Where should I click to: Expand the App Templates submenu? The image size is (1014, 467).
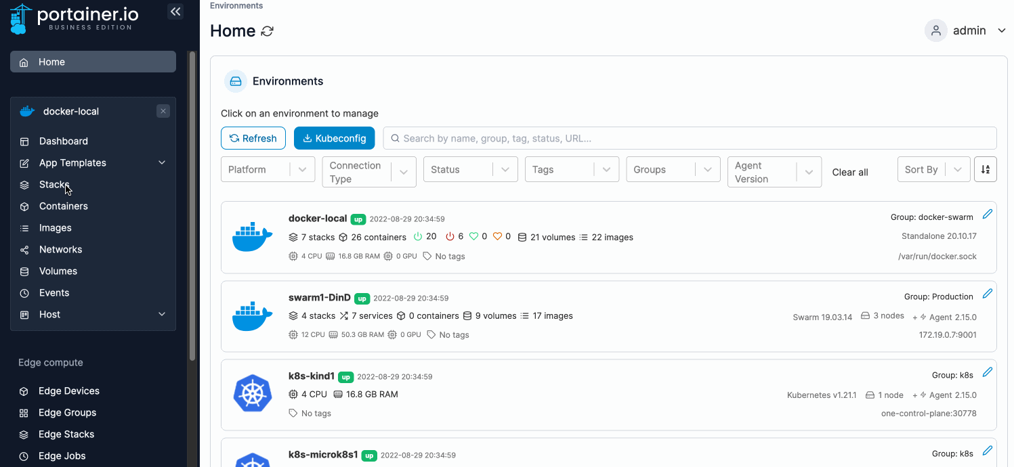tap(161, 162)
